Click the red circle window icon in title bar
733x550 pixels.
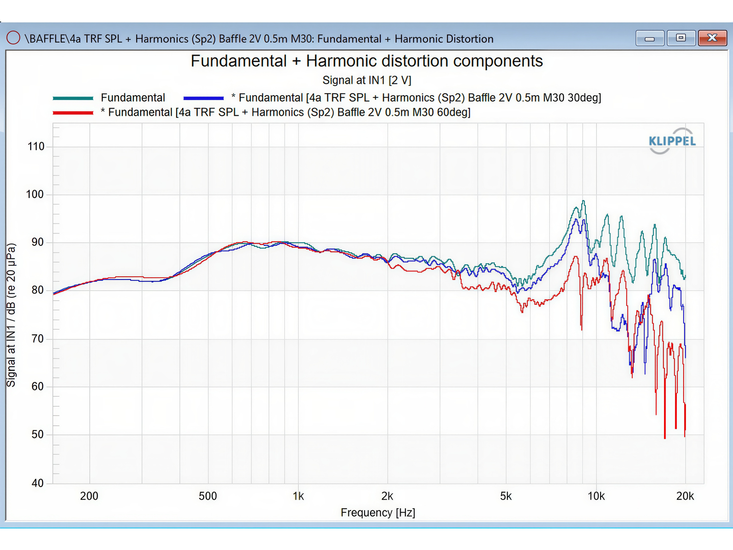coord(13,38)
